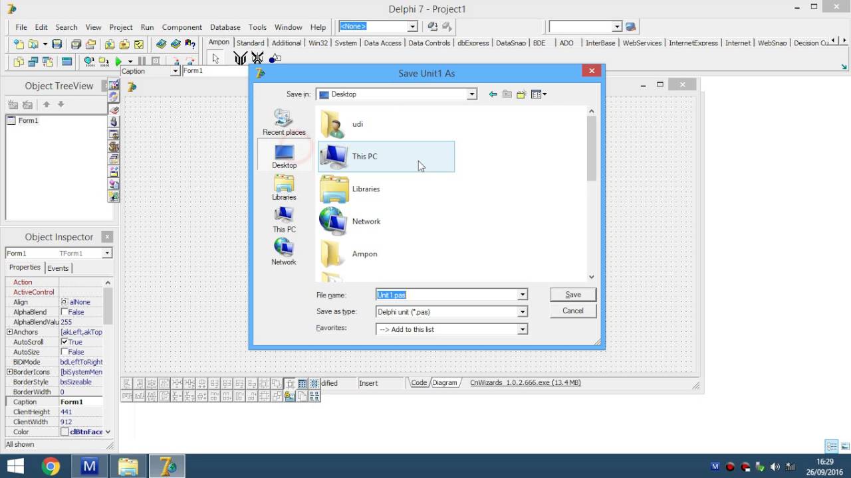Click Network in dialog places sidebar
The height and width of the screenshot is (478, 851).
(x=284, y=252)
